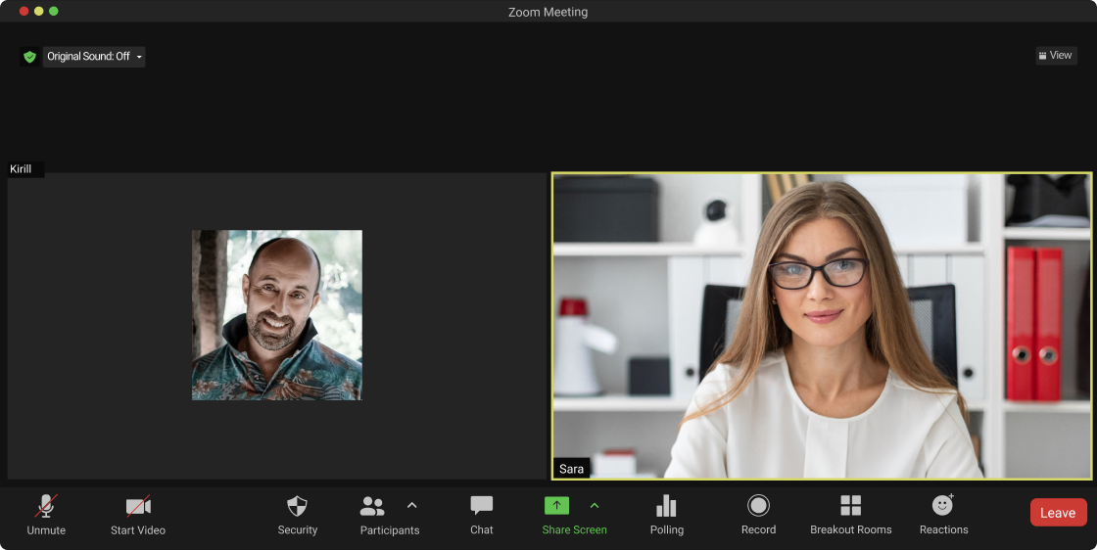Unmute the microphone

click(46, 507)
